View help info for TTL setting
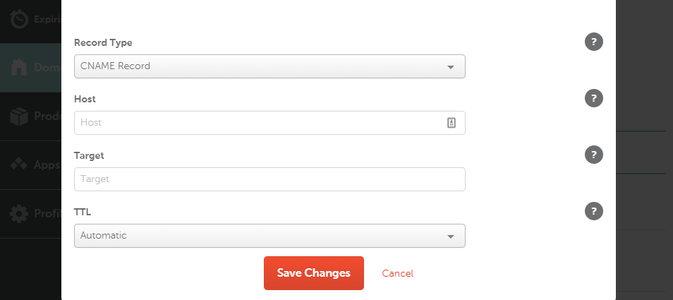The width and height of the screenshot is (673, 300). point(594,210)
